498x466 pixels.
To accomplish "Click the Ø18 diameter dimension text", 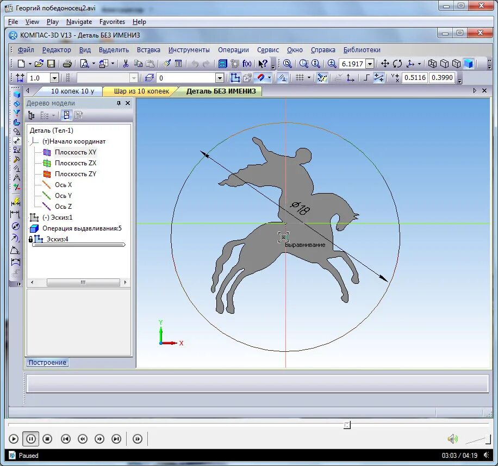I will [x=300, y=209].
